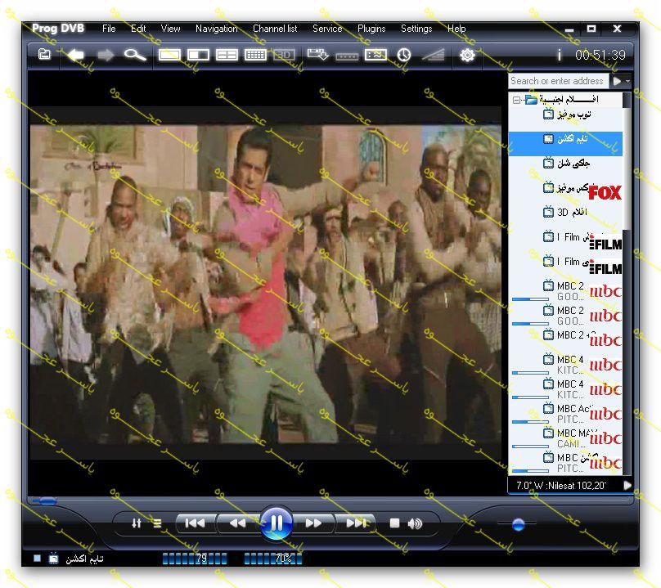Open the playlist lines icon
Image resolution: width=661 pixels, height=588 pixels.
[157, 523]
